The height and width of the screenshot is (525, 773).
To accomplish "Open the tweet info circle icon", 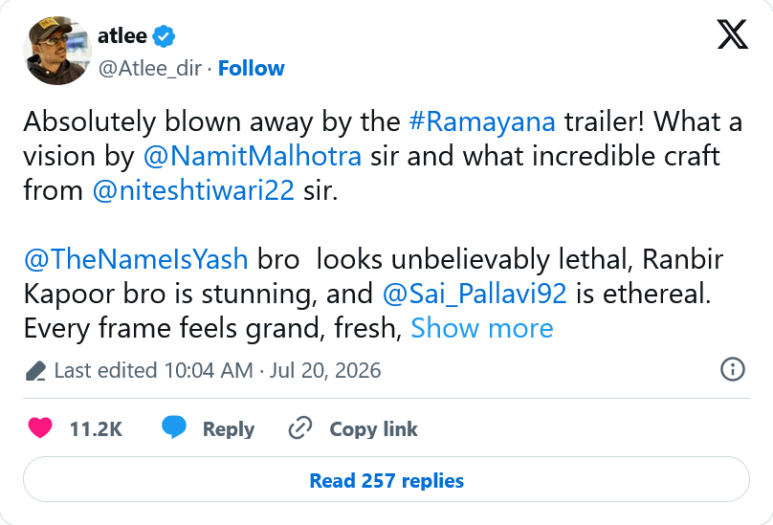I will (x=733, y=369).
